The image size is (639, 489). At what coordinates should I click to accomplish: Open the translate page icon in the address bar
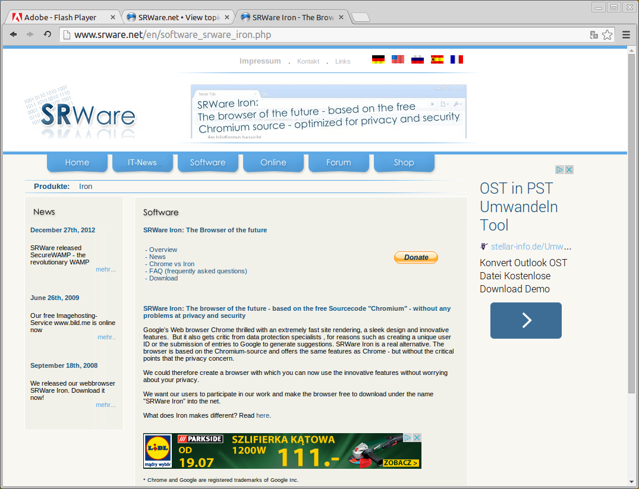(594, 35)
